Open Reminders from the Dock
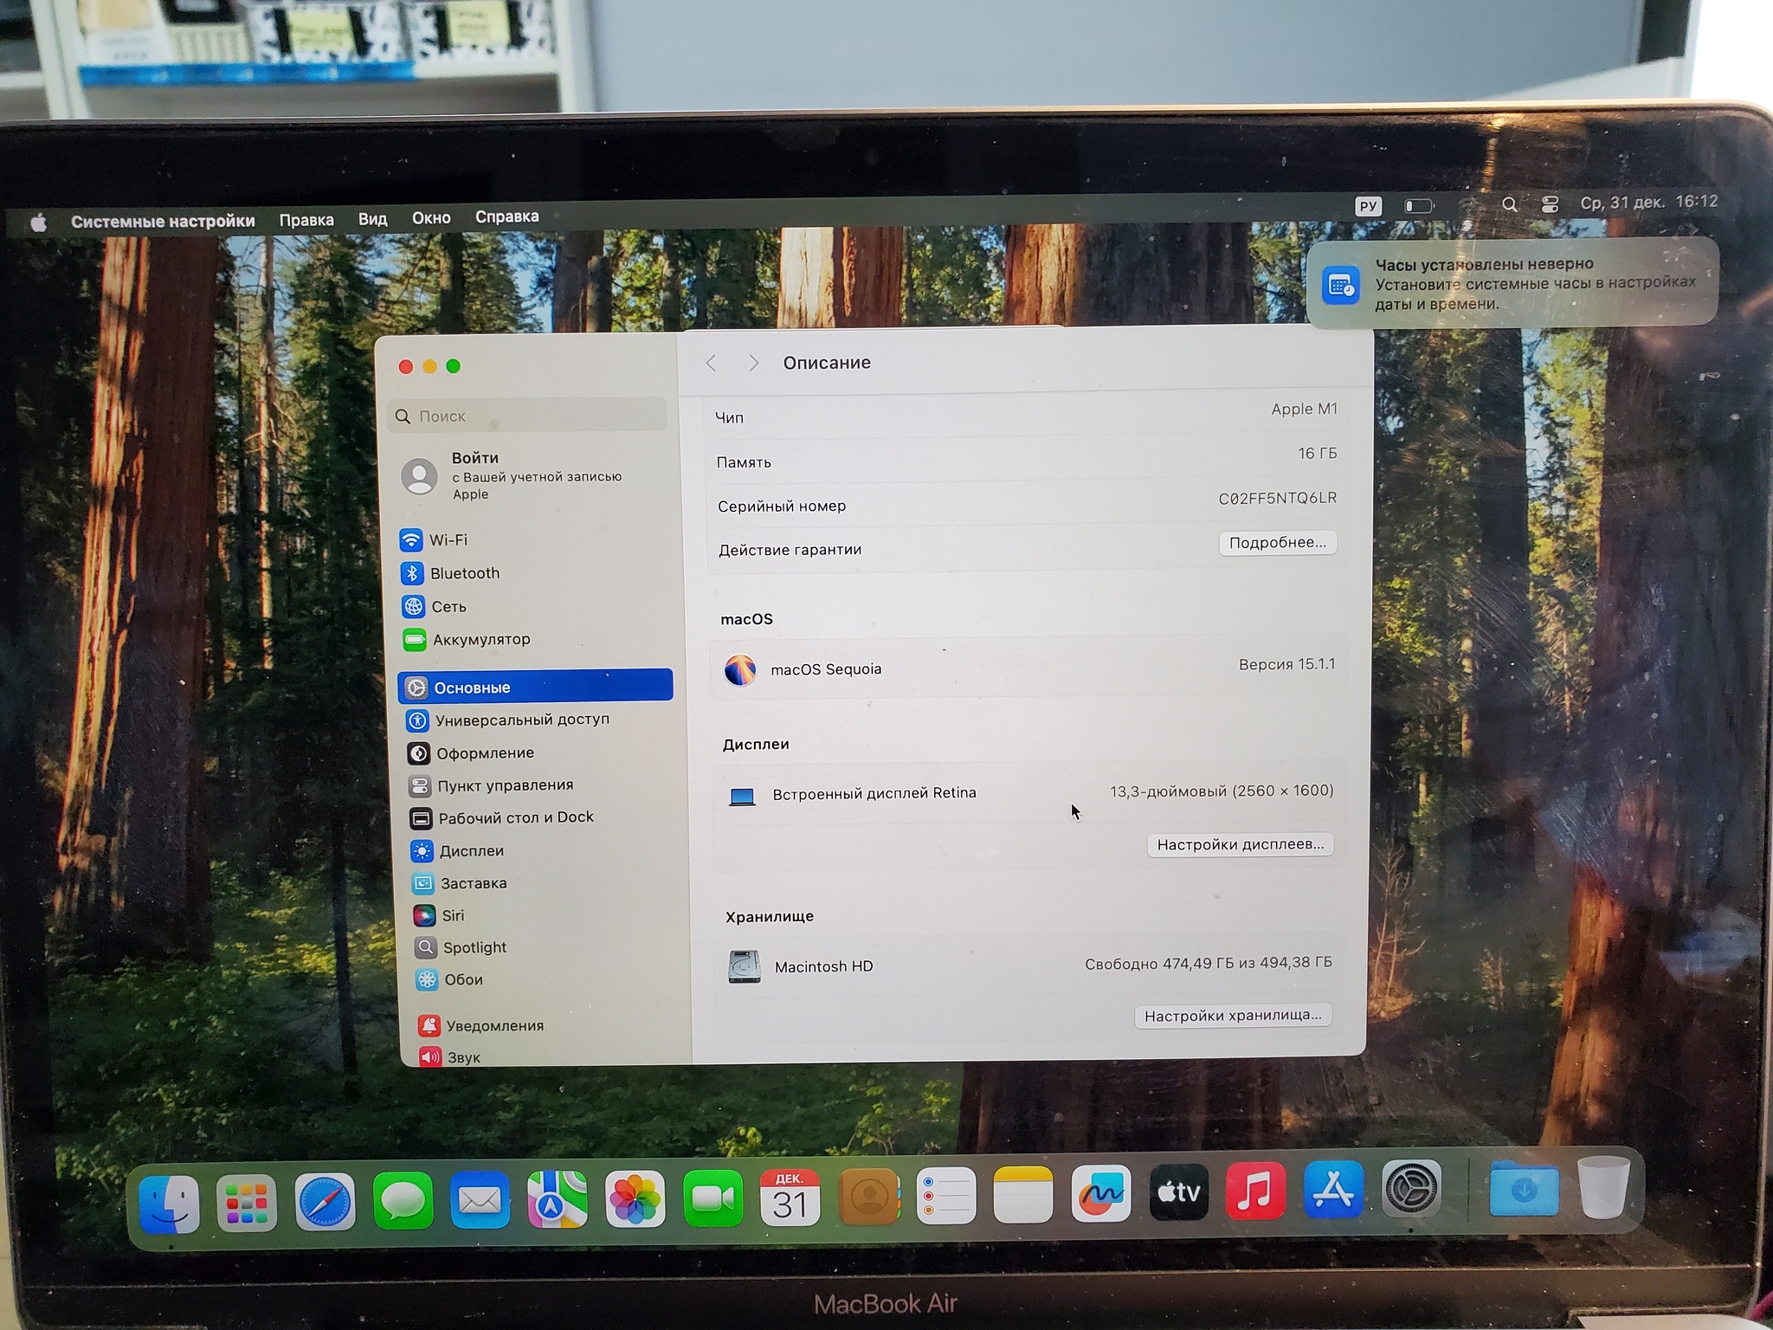The image size is (1773, 1330). pos(945,1197)
